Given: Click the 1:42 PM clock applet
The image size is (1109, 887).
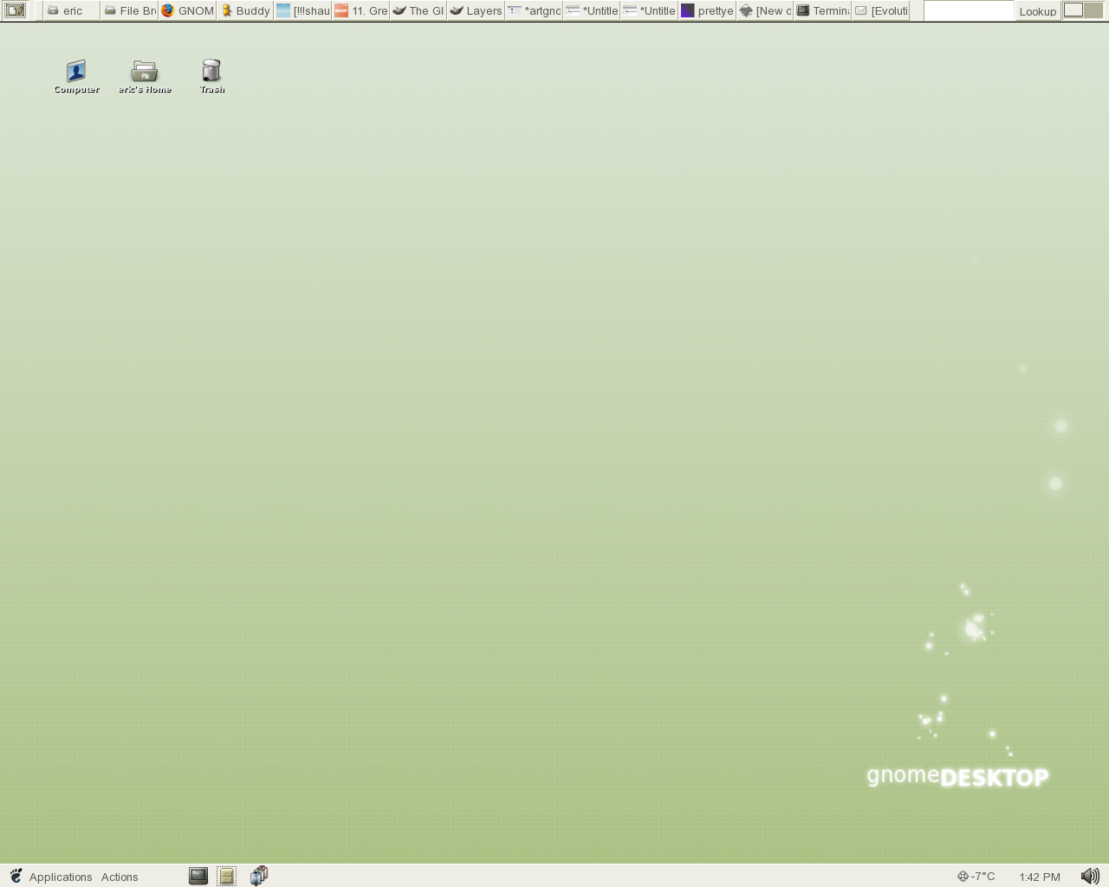Looking at the screenshot, I should [1040, 877].
